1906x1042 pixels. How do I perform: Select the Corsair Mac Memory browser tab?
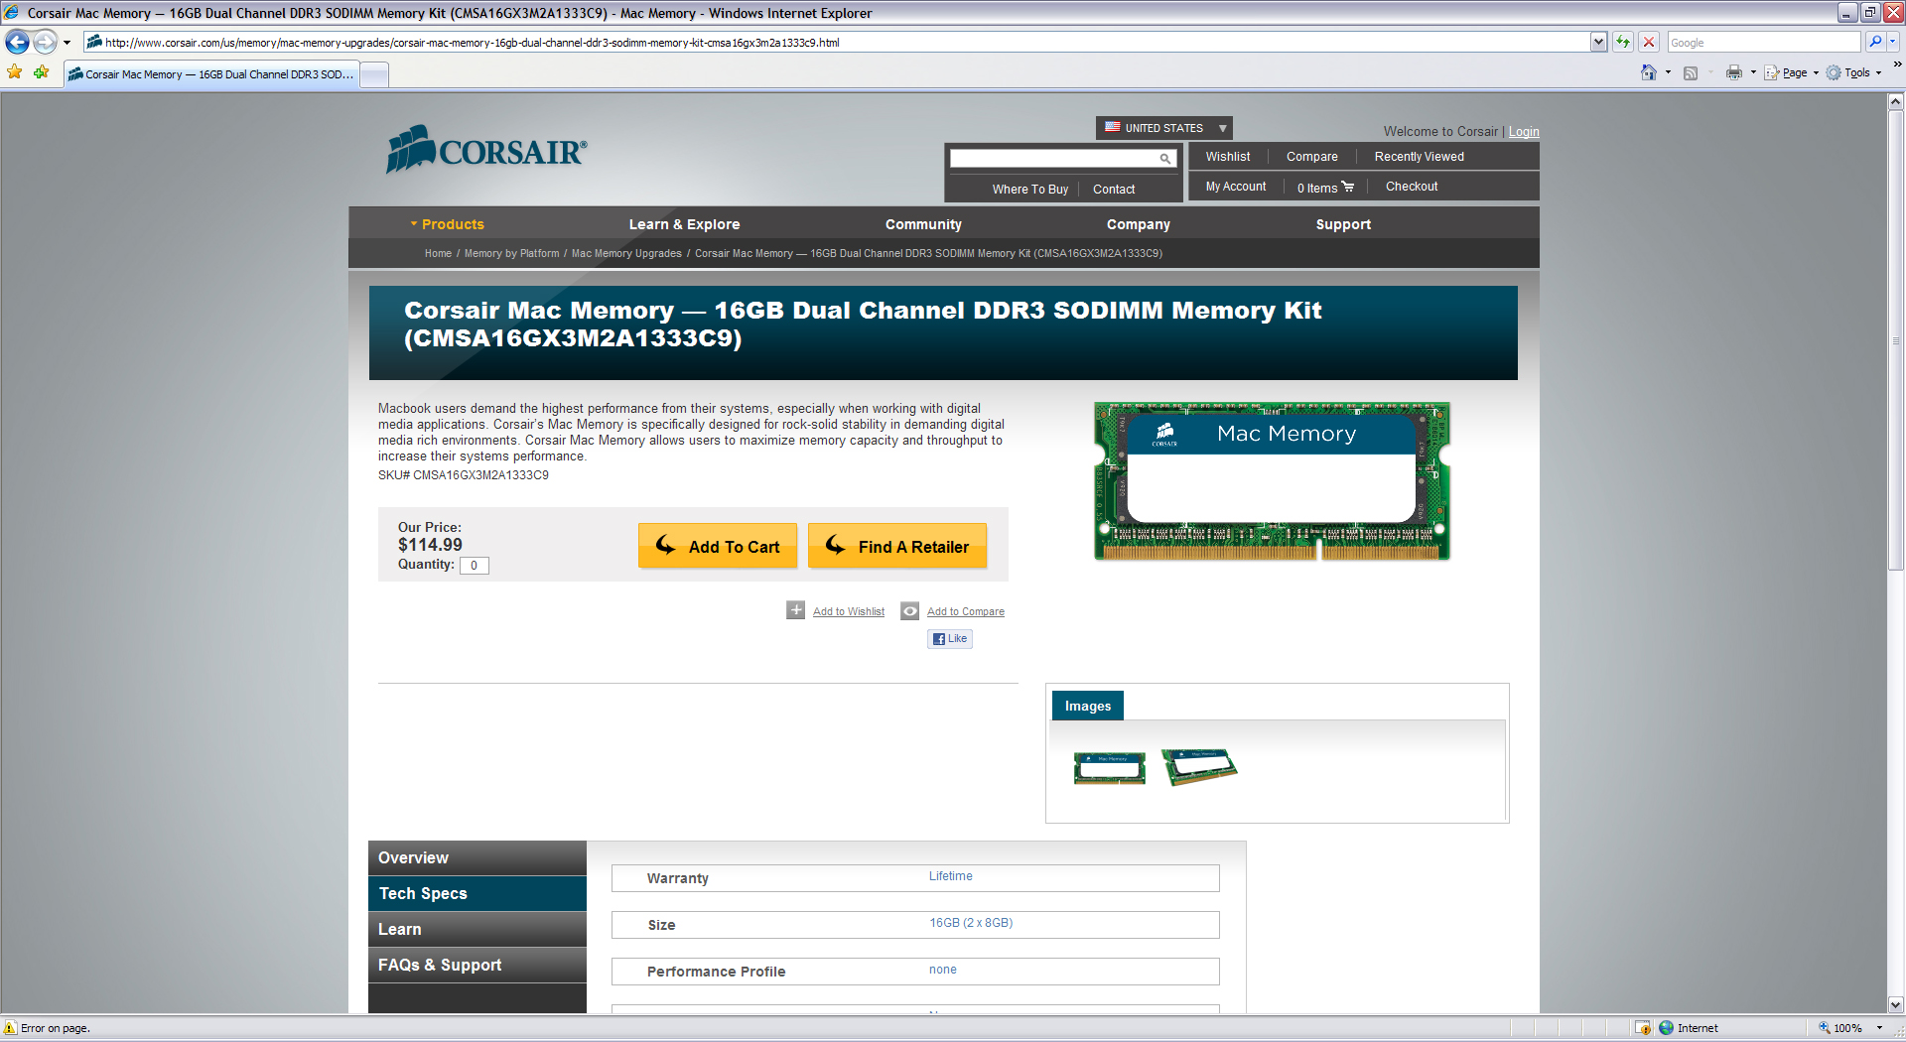pyautogui.click(x=210, y=74)
